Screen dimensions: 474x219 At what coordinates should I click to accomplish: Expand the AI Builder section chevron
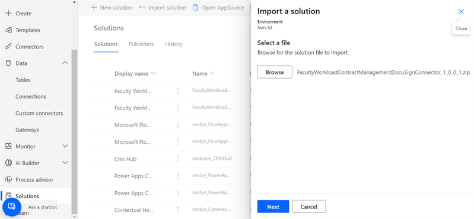65,163
